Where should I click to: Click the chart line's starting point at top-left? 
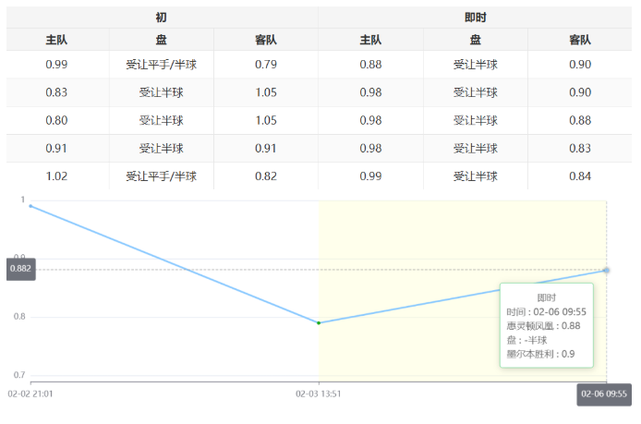[30, 206]
